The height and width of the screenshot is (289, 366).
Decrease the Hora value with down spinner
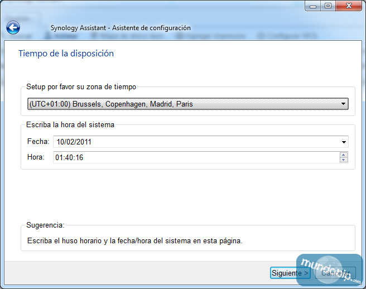(x=344, y=160)
